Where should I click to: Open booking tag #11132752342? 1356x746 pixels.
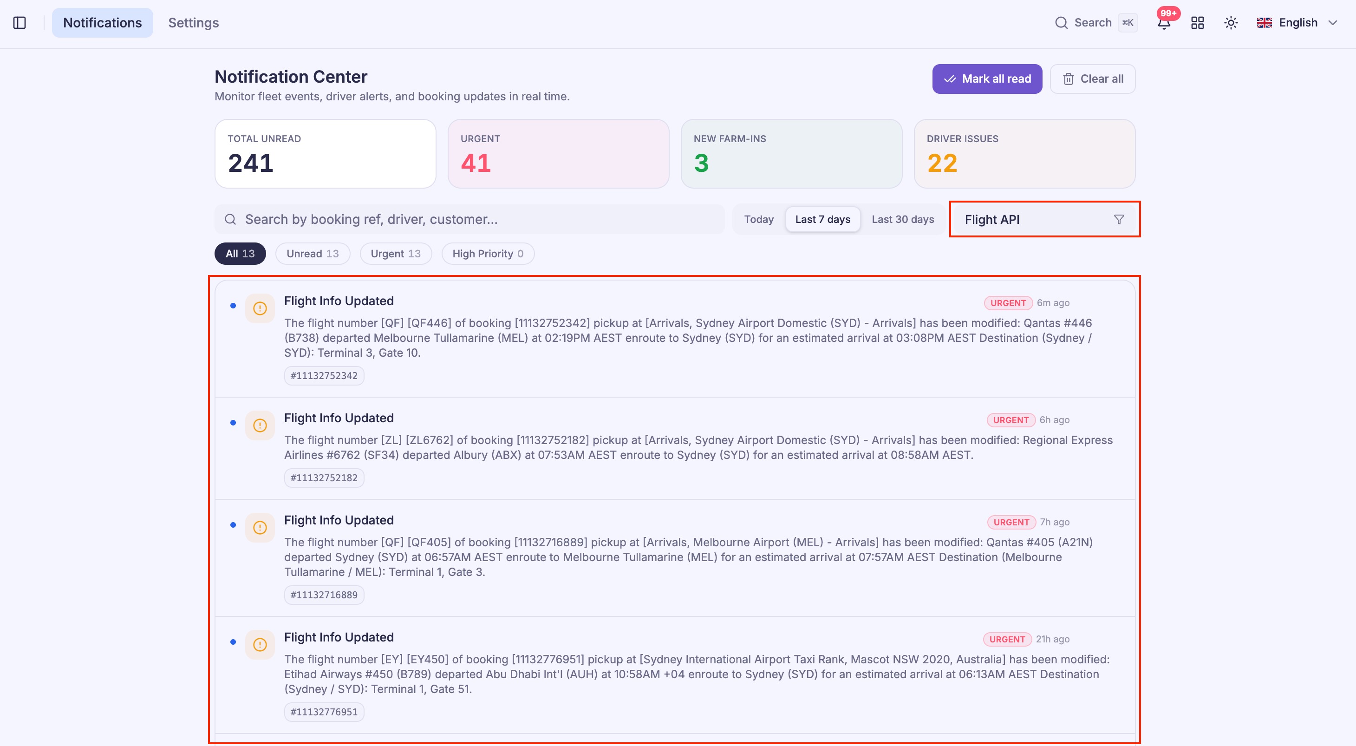[x=324, y=376]
